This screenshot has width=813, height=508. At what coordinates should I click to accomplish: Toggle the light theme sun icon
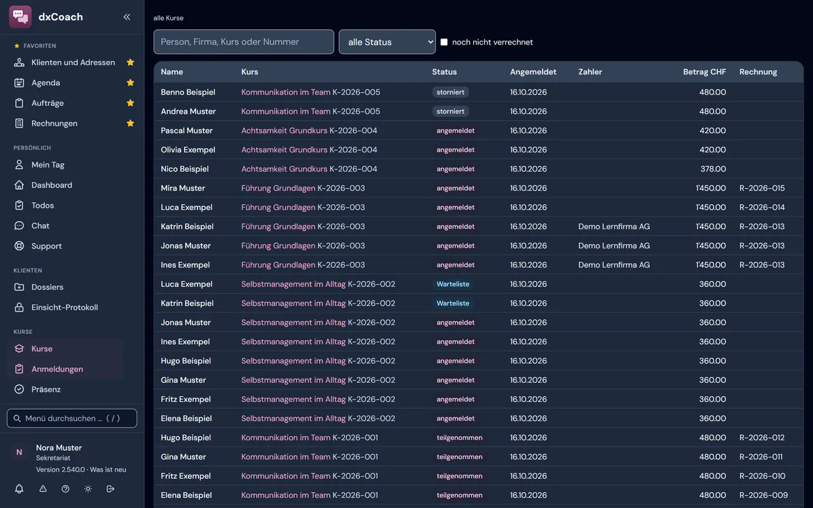click(88, 489)
